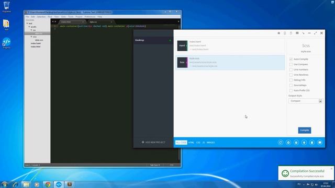Viewport: 335px width, 188px height.
Task: Click the Action Center flag tray icon
Action: tap(308, 184)
